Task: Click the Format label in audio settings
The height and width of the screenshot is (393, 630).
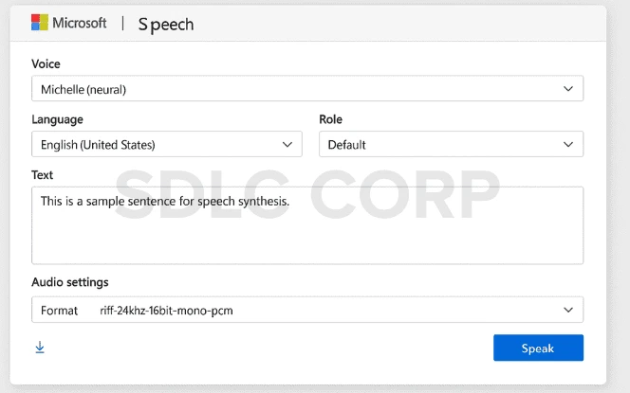Action: click(59, 311)
